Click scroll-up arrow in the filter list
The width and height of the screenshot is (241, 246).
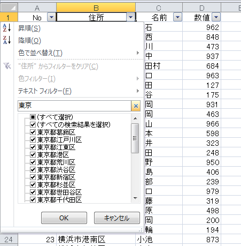[135, 118]
